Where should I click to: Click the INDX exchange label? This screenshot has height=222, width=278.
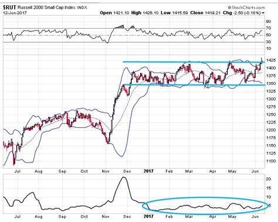[82, 8]
